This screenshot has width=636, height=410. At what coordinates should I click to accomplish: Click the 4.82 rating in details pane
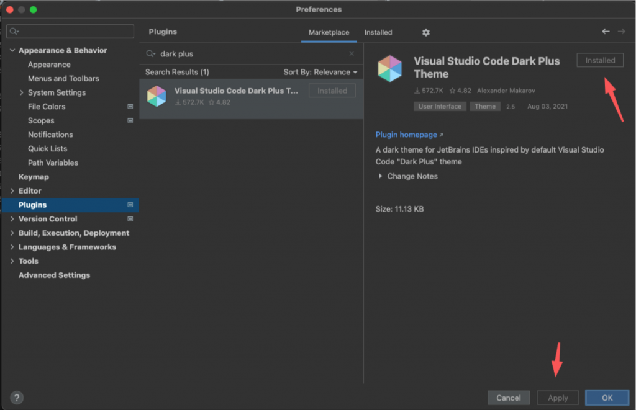point(460,91)
